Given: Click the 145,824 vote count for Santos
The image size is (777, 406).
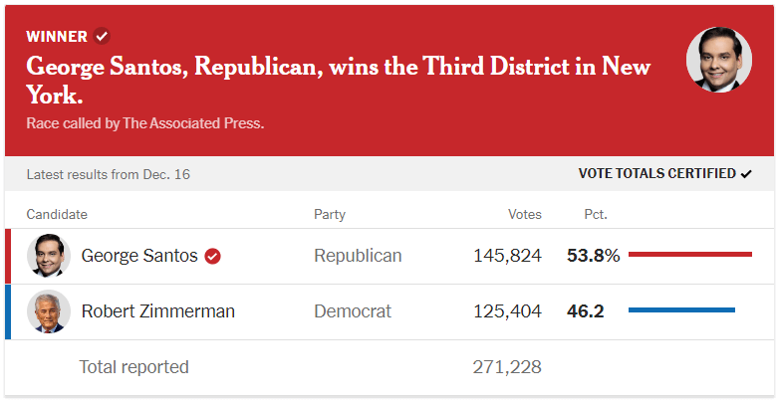Looking at the screenshot, I should pyautogui.click(x=508, y=256).
